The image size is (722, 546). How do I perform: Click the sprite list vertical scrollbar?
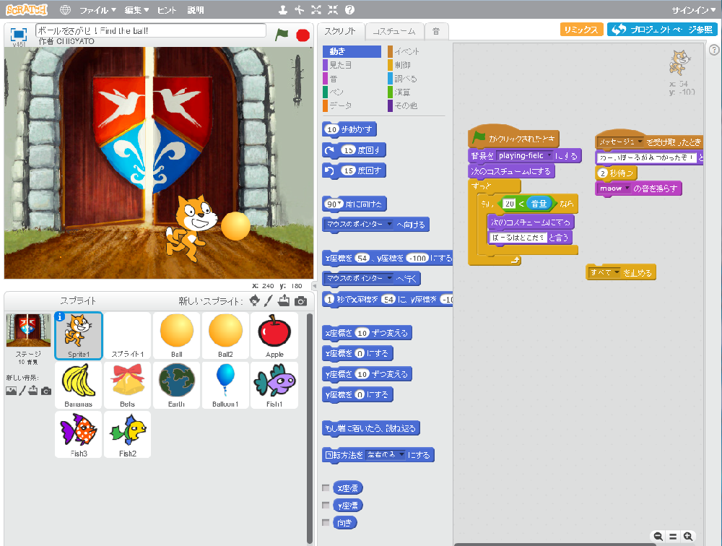coord(310,428)
